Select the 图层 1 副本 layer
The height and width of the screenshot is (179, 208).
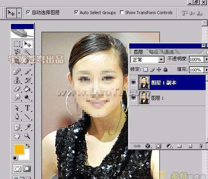click(x=168, y=82)
